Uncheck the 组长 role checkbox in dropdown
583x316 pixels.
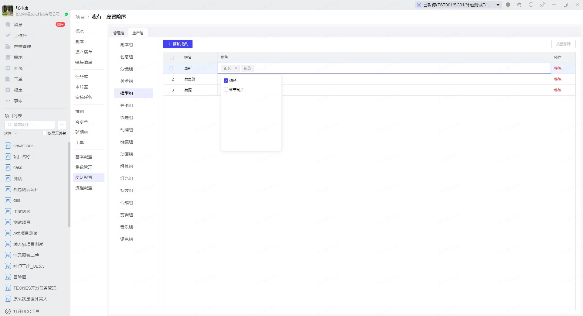coord(226,81)
